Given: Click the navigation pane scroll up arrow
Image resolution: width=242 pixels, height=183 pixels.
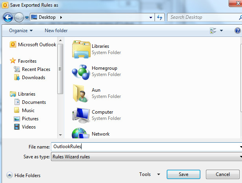Looking at the screenshot, I should pos(60,40).
